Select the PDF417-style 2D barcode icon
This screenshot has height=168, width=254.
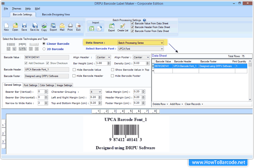pos(22,49)
